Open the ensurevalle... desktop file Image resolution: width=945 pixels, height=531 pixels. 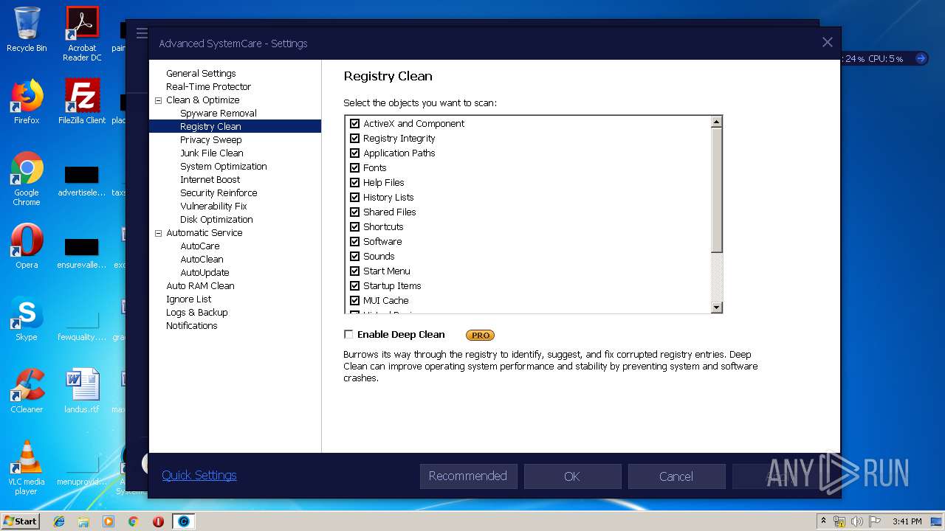[x=82, y=254]
